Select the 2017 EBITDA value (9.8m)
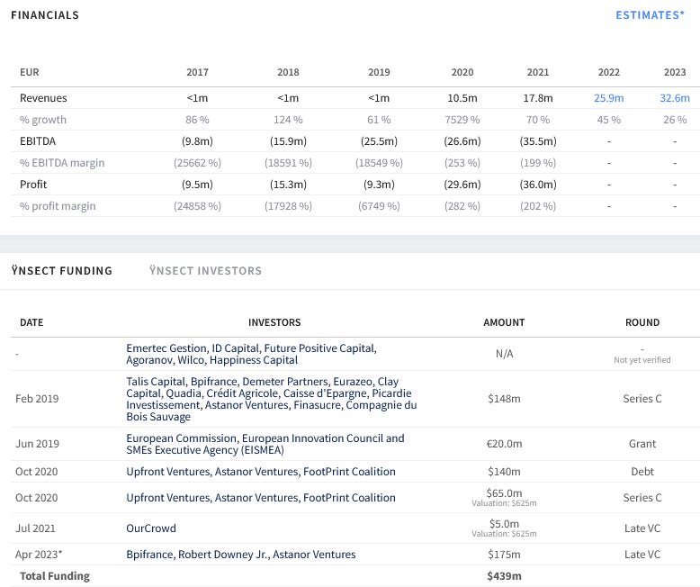Image resolution: width=700 pixels, height=587 pixels. click(x=197, y=141)
